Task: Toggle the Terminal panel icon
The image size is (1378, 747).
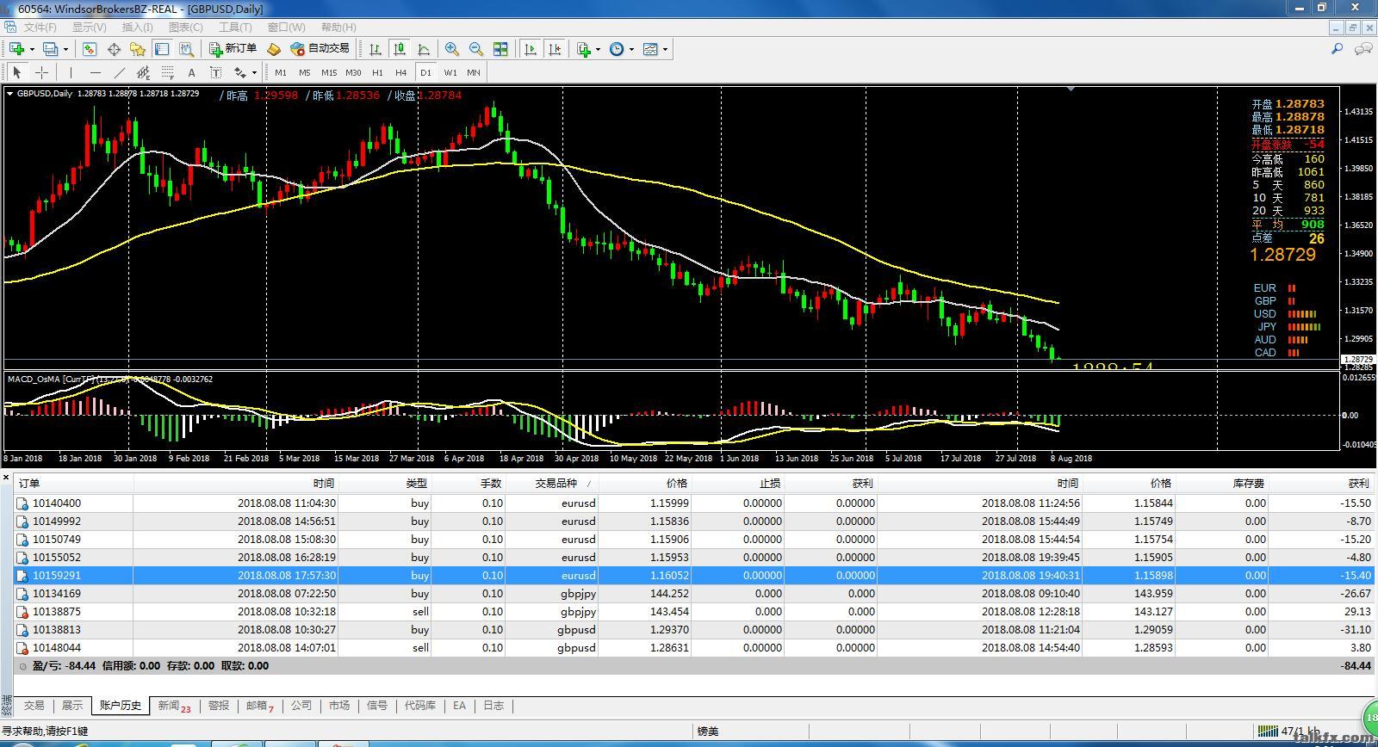Action: point(162,49)
